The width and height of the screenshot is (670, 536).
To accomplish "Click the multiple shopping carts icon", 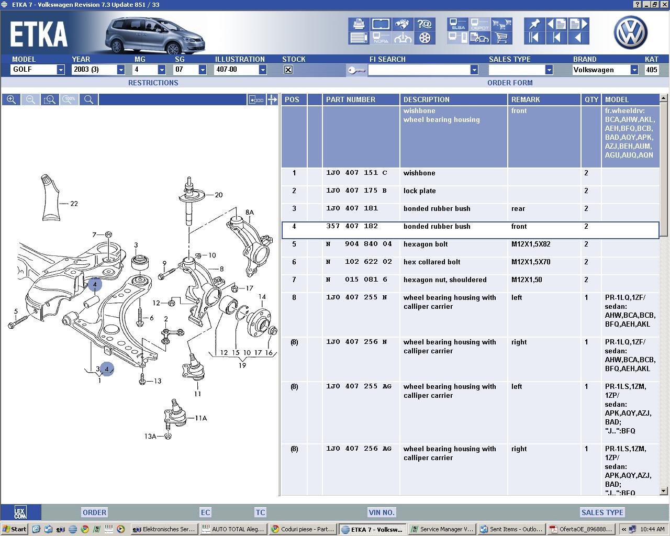I will pyautogui.click(x=501, y=24).
